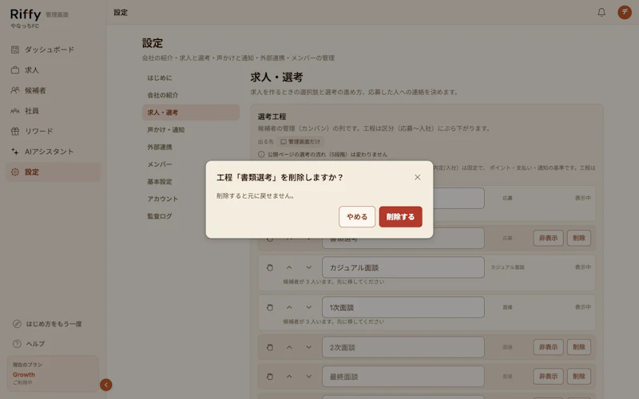The width and height of the screenshot is (639, 399).
Task: Hide the 2次面談 stage with 非表示
Action: (548, 347)
